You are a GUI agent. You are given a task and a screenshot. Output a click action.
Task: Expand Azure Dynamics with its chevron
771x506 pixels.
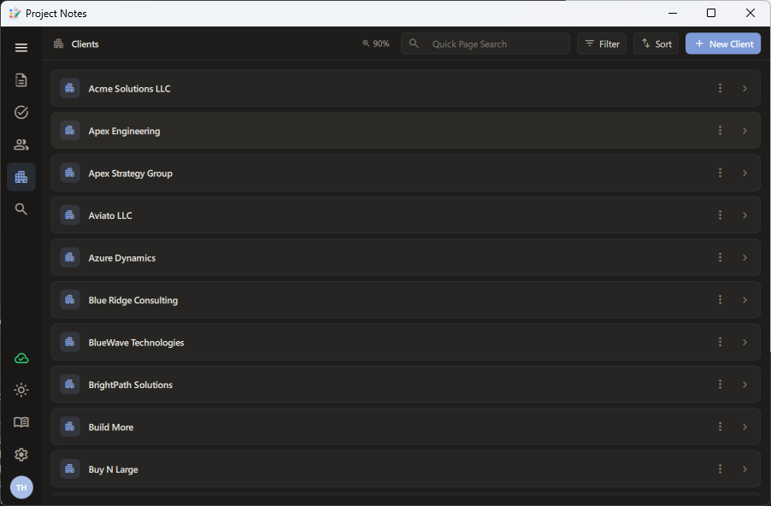[745, 257]
